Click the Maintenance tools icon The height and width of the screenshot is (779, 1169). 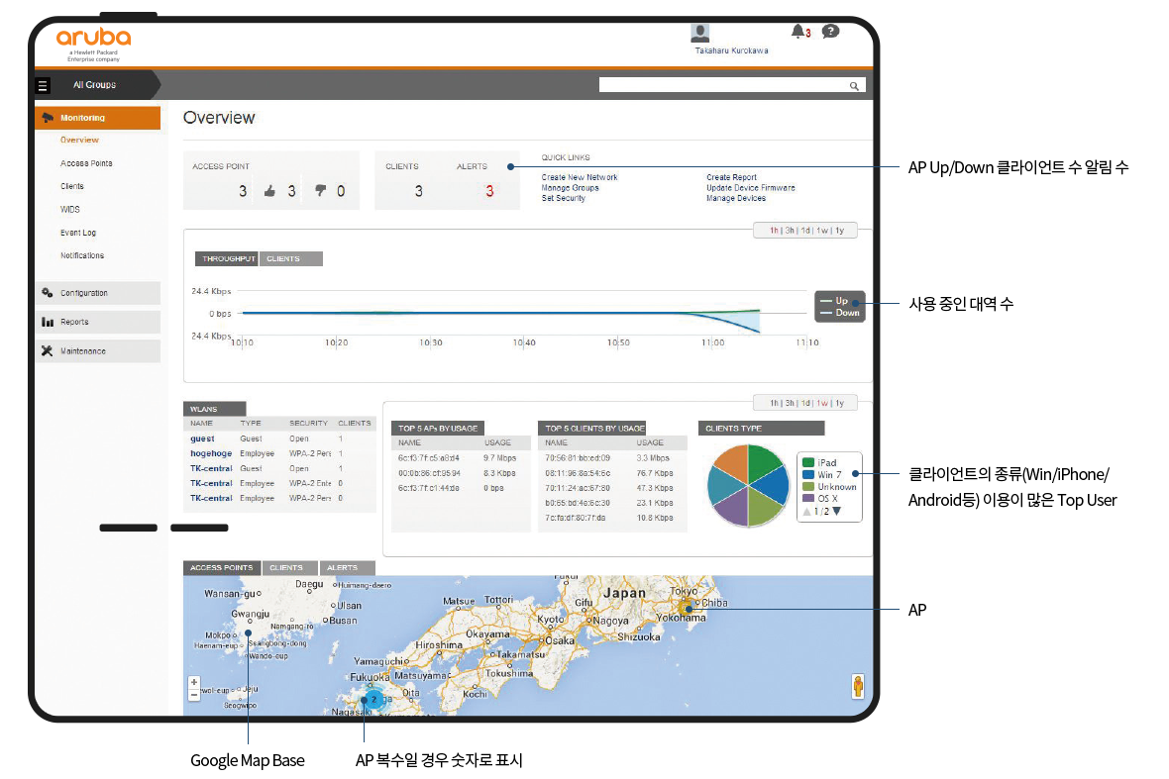click(x=47, y=350)
